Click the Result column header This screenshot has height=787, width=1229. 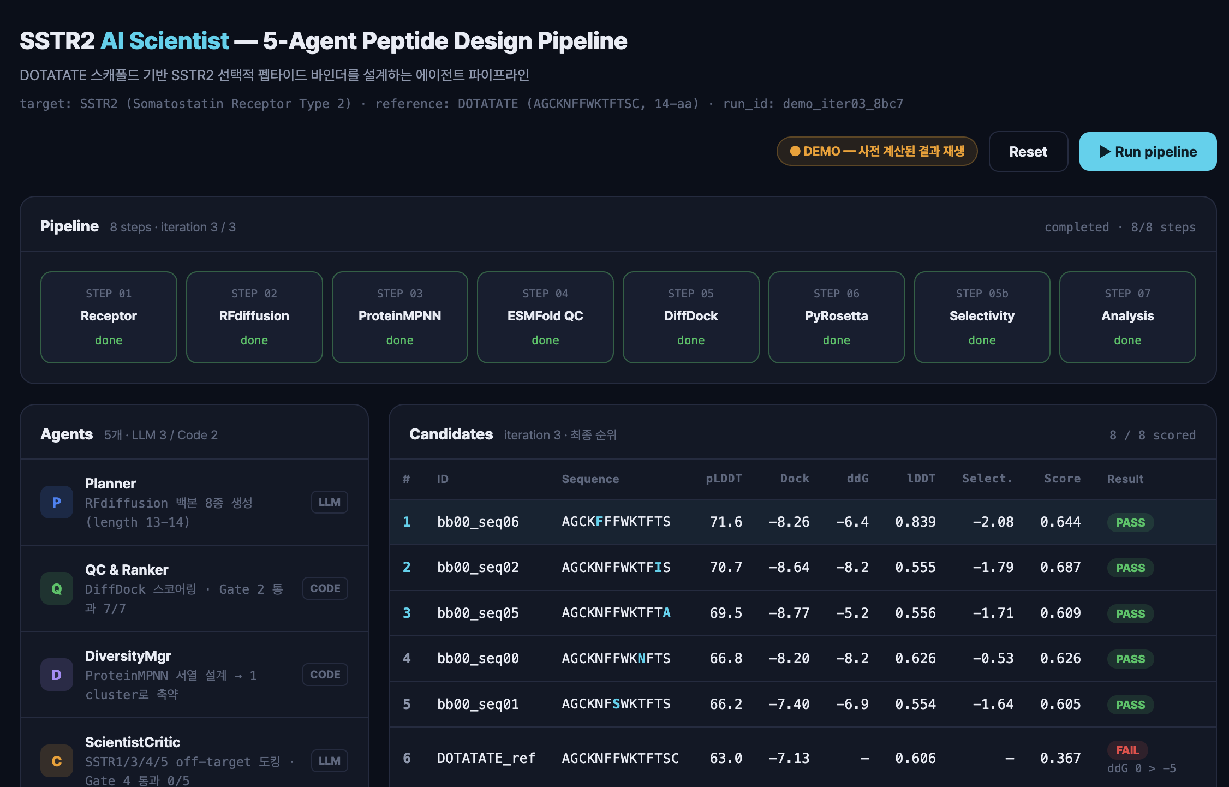[1125, 479]
